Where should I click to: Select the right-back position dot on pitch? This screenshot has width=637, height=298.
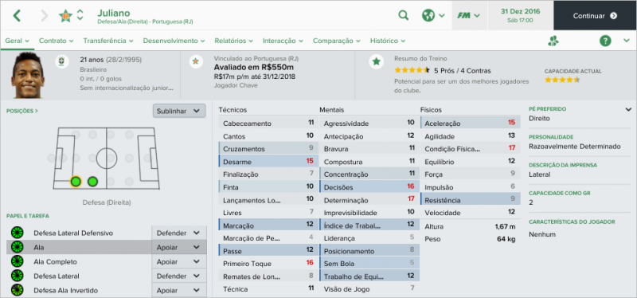pyautogui.click(x=76, y=182)
